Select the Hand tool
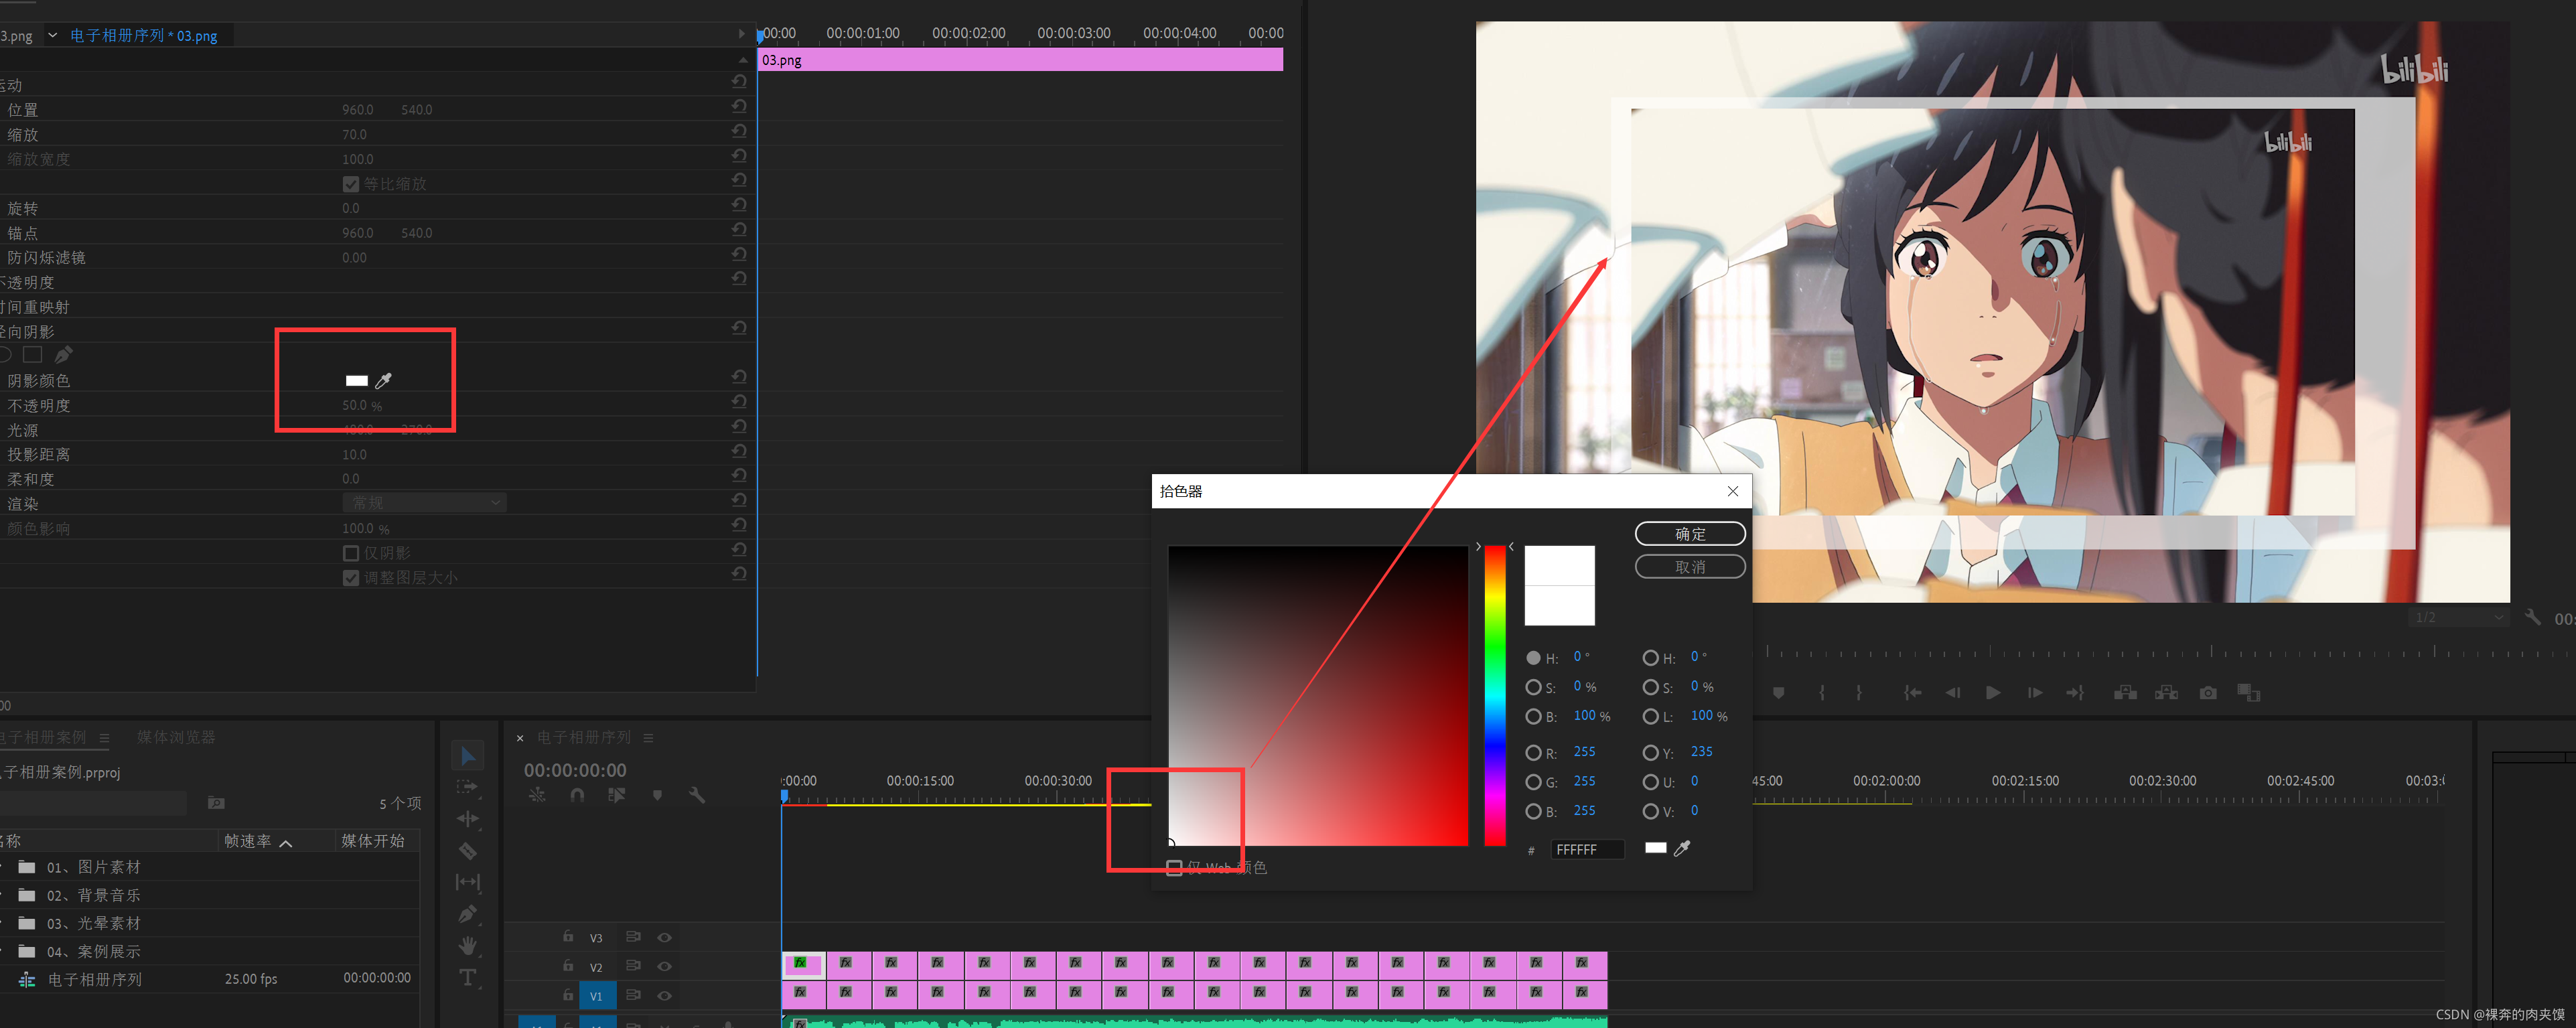 467,946
